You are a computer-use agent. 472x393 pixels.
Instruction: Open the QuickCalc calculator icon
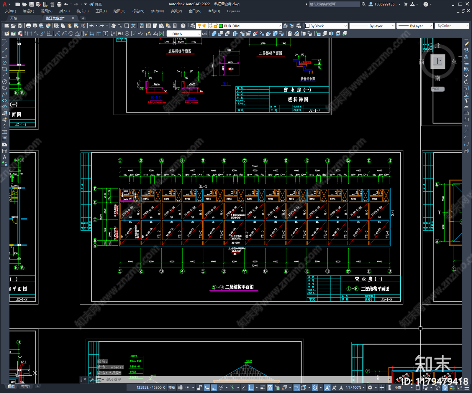coord(175,26)
